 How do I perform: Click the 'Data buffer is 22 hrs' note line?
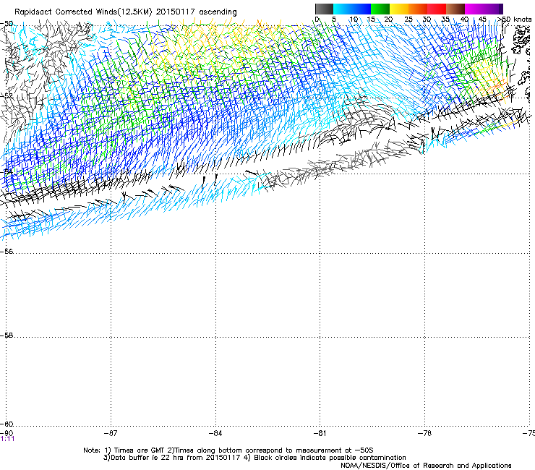pos(254,458)
